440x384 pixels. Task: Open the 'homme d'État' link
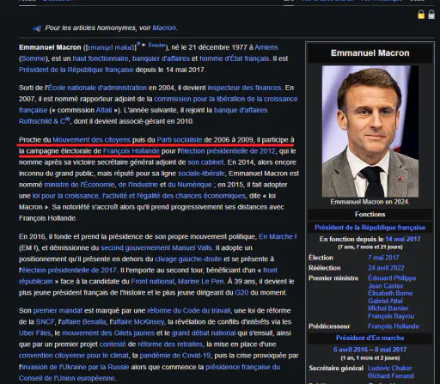point(220,58)
